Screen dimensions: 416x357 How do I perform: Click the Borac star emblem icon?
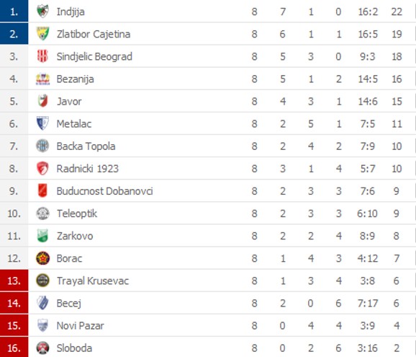pyautogui.click(x=42, y=258)
